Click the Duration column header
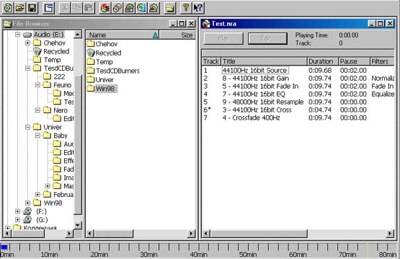400x259 pixels. point(323,61)
